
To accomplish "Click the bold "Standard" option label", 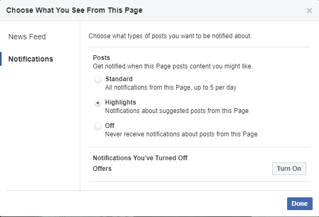I will click(119, 79).
